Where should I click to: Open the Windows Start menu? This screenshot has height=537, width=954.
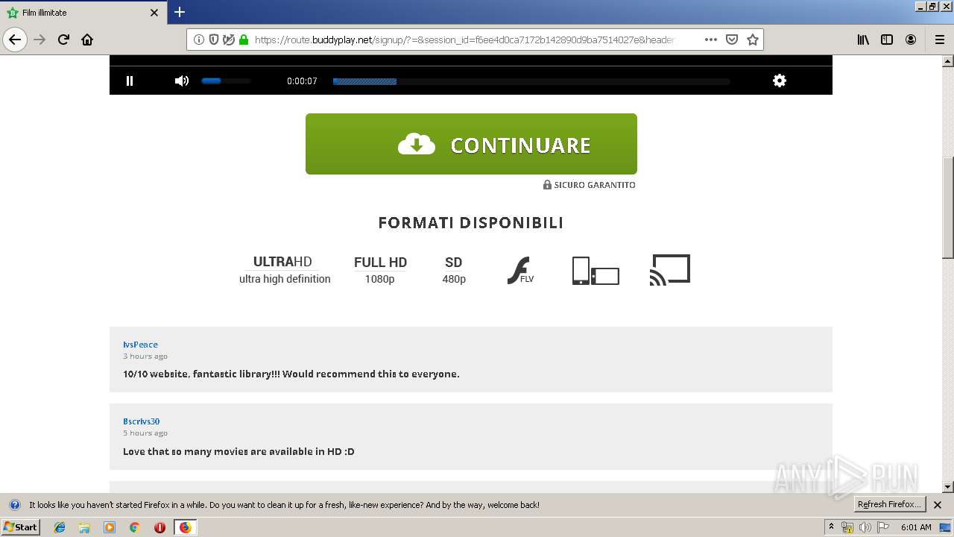(20, 527)
